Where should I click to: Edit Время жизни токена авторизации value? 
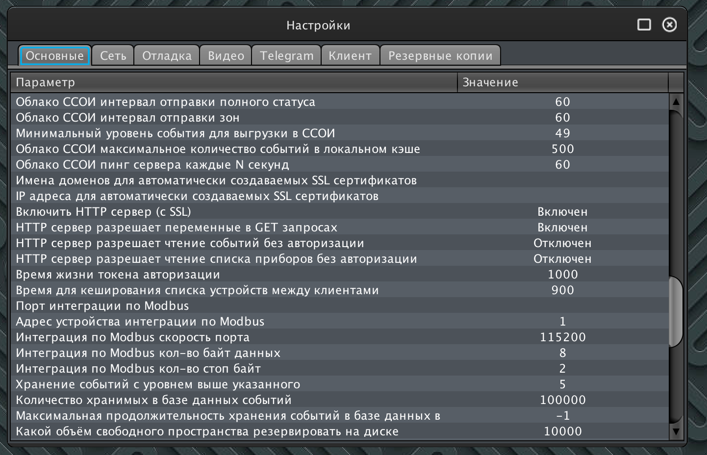[x=562, y=275]
